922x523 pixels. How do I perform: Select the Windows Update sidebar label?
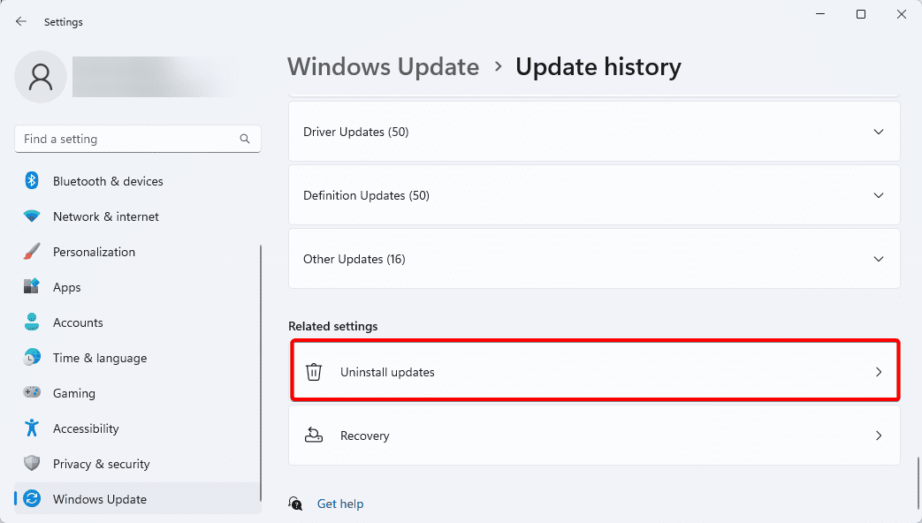pyautogui.click(x=99, y=499)
